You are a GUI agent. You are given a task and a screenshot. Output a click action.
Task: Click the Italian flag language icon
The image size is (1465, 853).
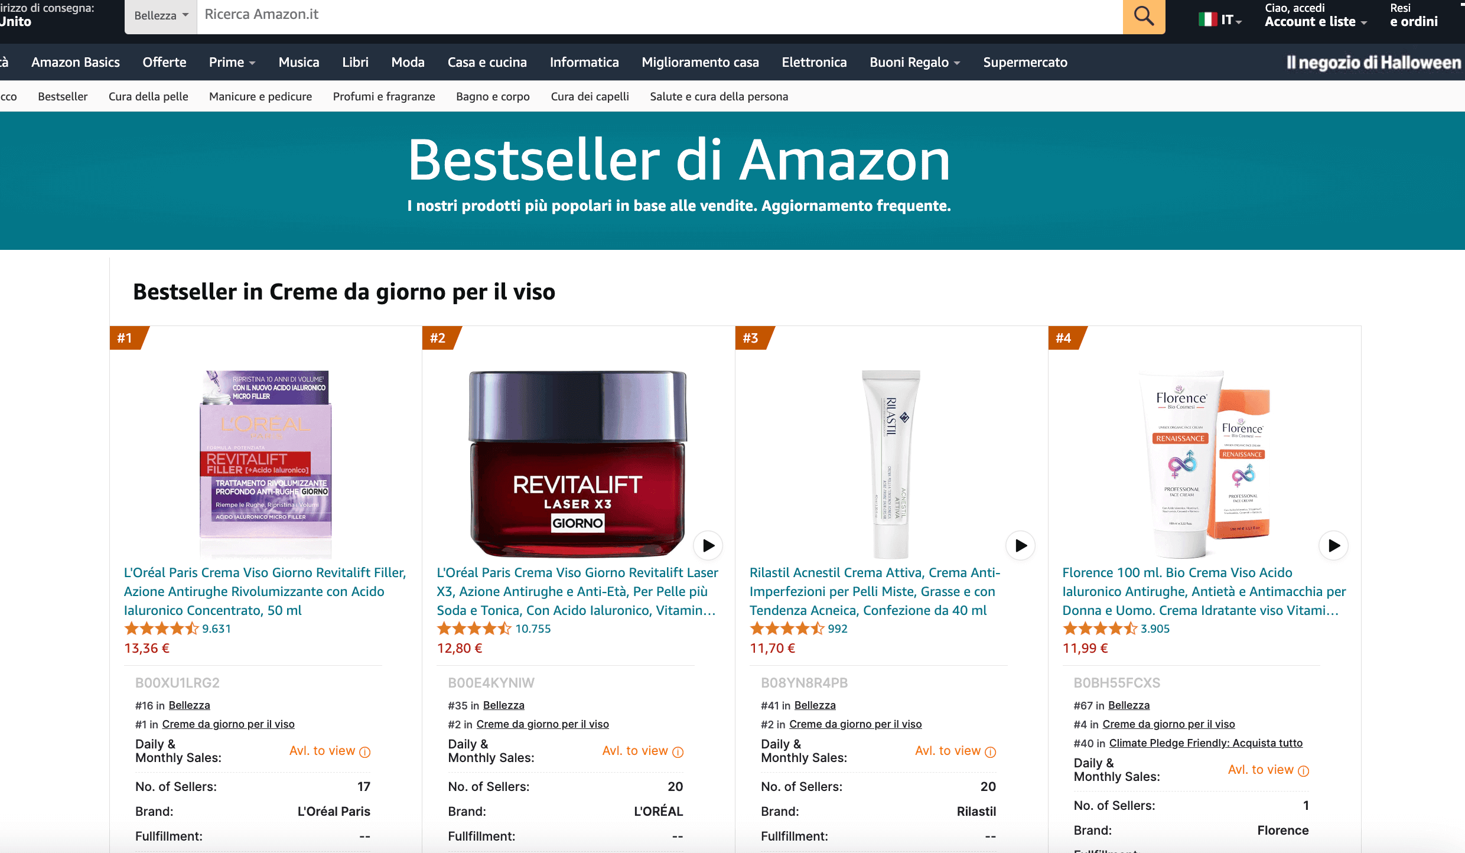coord(1207,19)
